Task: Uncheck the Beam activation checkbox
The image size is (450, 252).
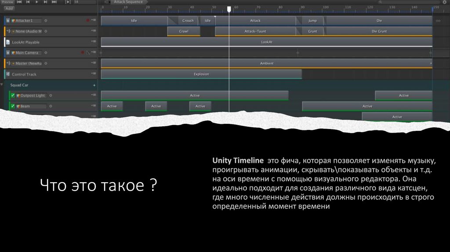Action: tap(13, 106)
